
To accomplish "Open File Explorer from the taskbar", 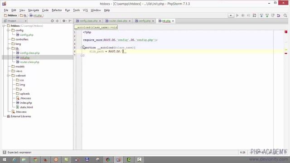I will (24, 159).
